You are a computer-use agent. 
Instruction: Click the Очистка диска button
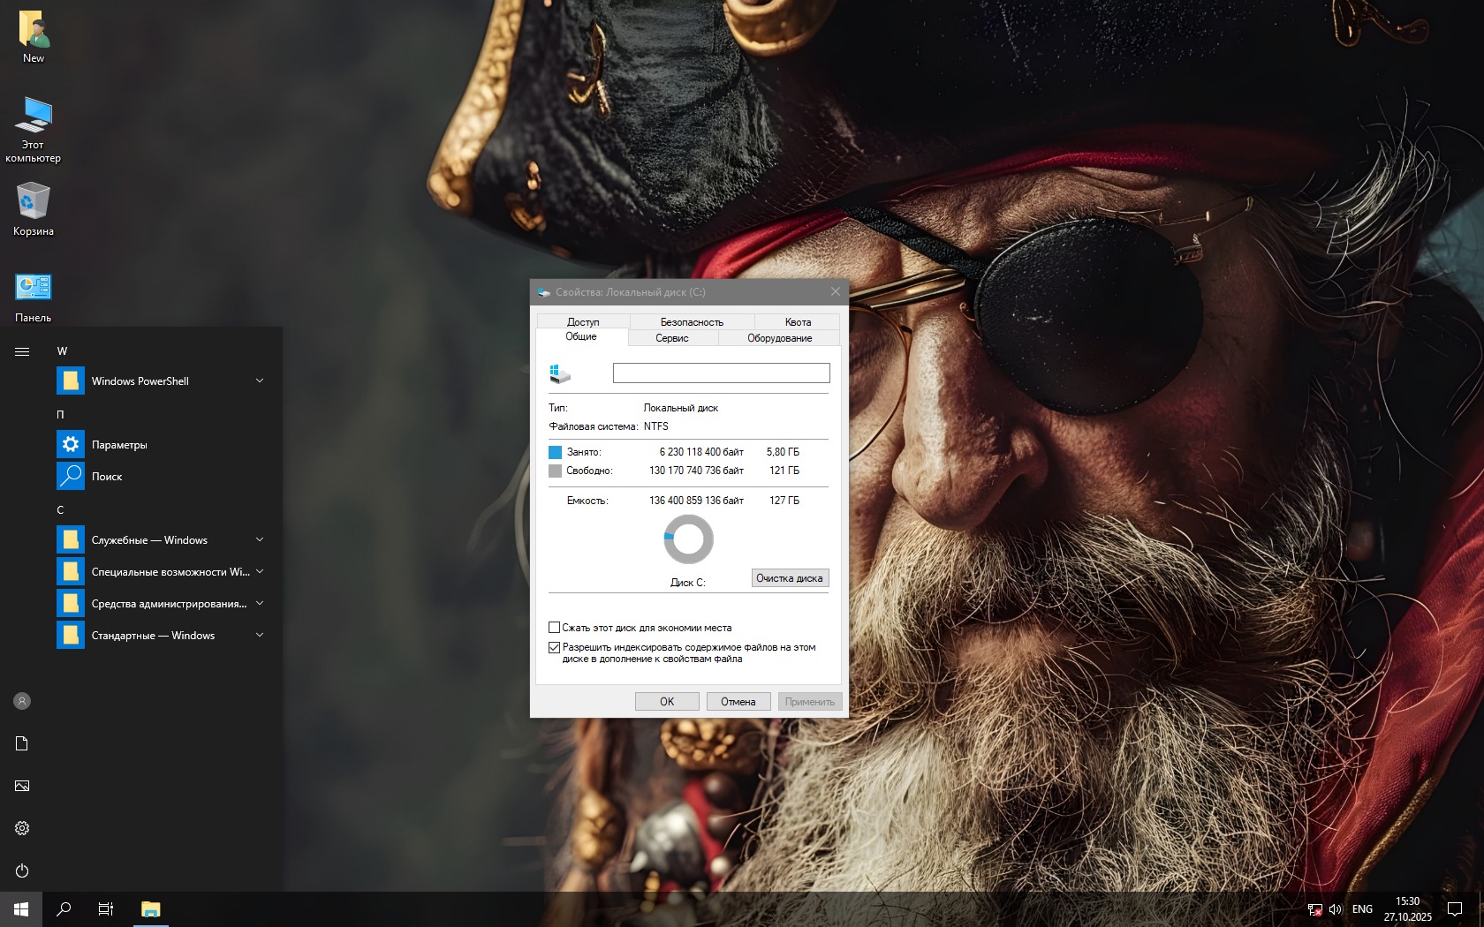point(790,578)
